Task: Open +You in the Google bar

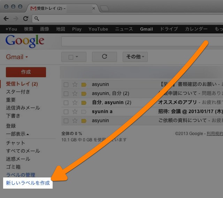Action: (11, 29)
